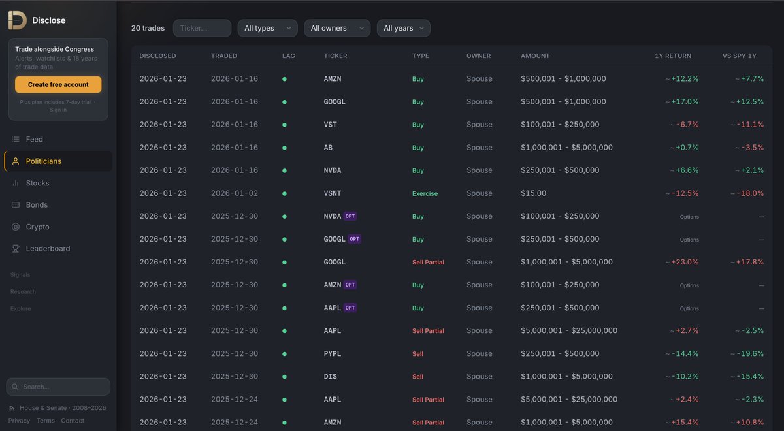Open the Explore menu item
This screenshot has height=431, width=784.
20,309
